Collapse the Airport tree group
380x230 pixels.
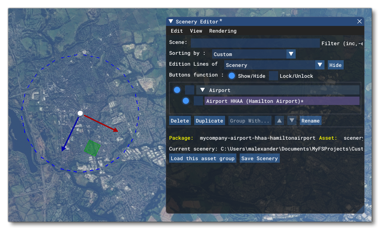(203, 90)
